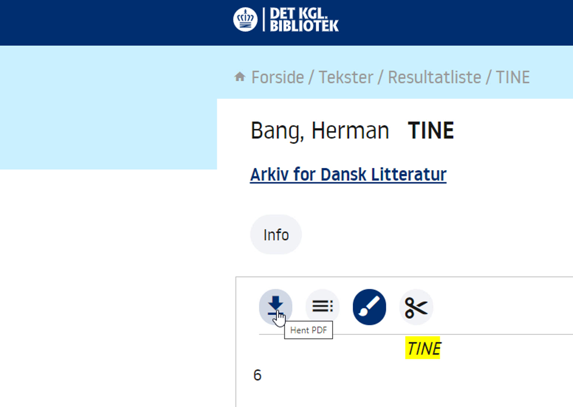Click the bold TINE title heading
The width and height of the screenshot is (573, 407).
(x=431, y=130)
